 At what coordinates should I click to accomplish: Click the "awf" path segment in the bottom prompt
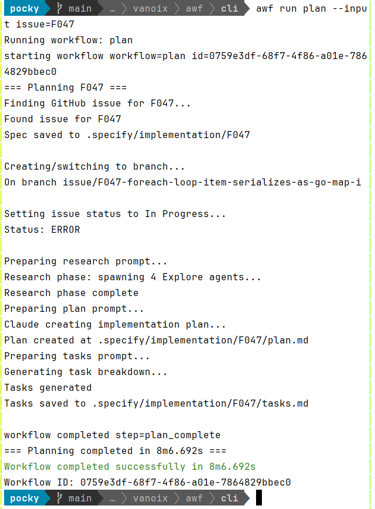[194, 498]
